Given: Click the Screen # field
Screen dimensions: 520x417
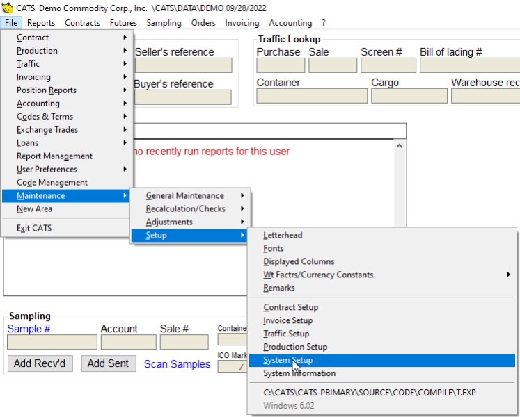Looking at the screenshot, I should click(388, 65).
